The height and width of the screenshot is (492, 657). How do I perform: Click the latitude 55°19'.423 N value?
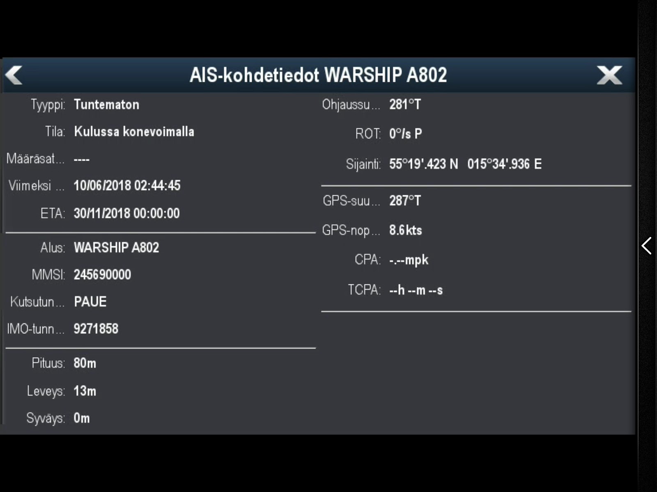tap(423, 164)
